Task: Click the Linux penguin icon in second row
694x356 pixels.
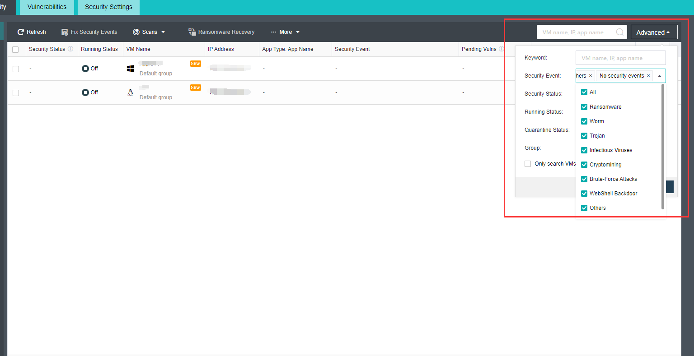Action: pyautogui.click(x=131, y=92)
